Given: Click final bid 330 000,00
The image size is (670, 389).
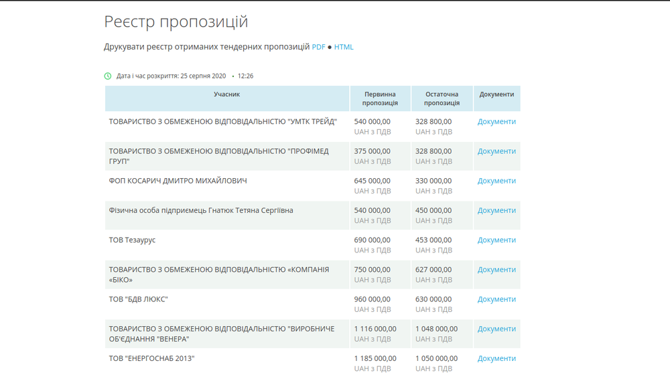Looking at the screenshot, I should pos(433,181).
